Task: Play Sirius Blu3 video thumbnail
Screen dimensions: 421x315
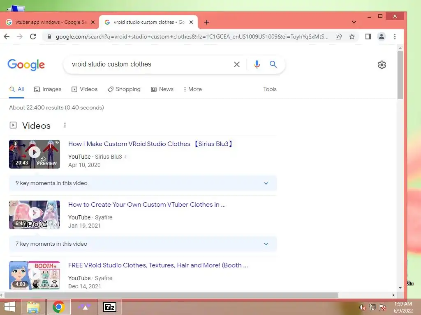Action: pyautogui.click(x=35, y=154)
